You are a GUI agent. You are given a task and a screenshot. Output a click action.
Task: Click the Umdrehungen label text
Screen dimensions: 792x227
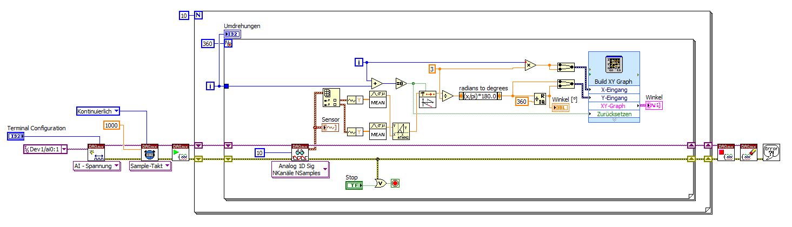[x=242, y=26]
